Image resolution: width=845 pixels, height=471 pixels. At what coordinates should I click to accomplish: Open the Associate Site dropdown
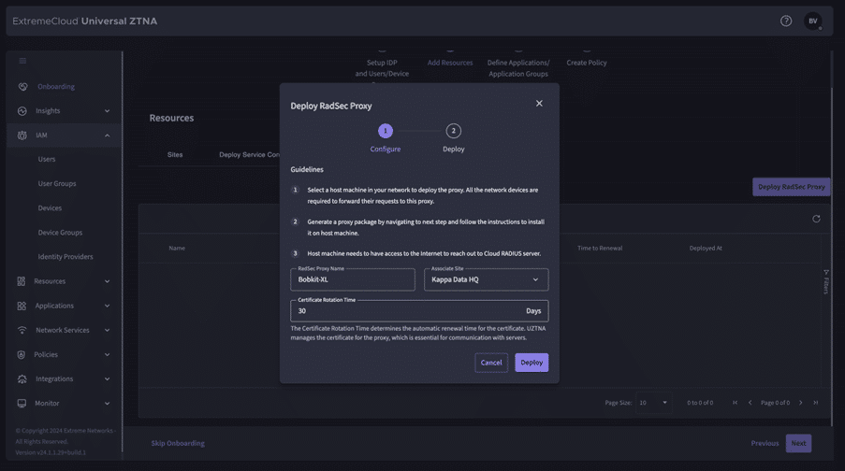(x=486, y=279)
